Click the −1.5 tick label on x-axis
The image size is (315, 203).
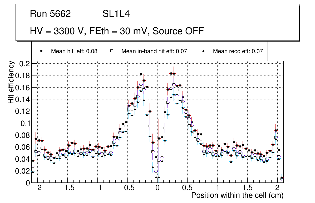[x=67, y=188]
